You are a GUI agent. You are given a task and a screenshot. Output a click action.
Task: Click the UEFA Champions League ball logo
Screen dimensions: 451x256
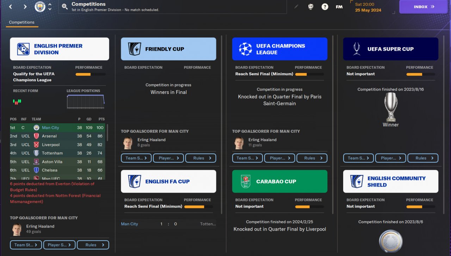pyautogui.click(x=246, y=49)
